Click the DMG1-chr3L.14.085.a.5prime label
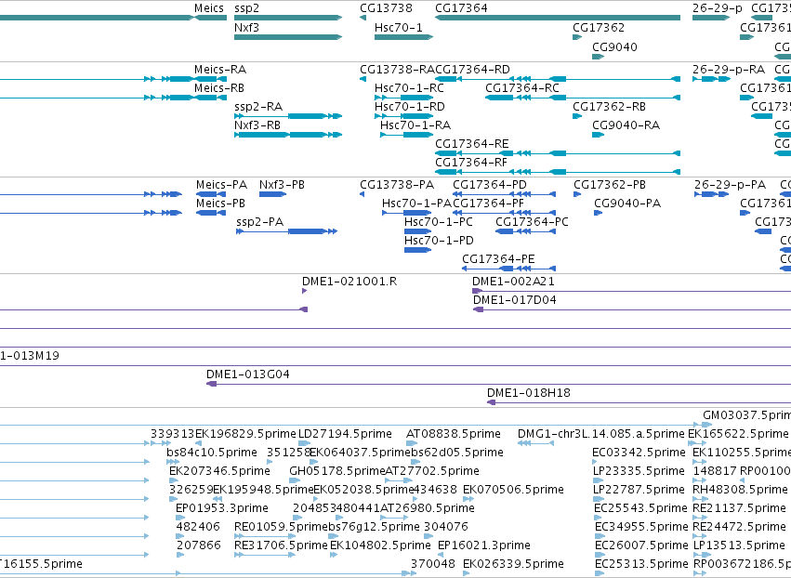The height and width of the screenshot is (578, 791). tap(600, 434)
